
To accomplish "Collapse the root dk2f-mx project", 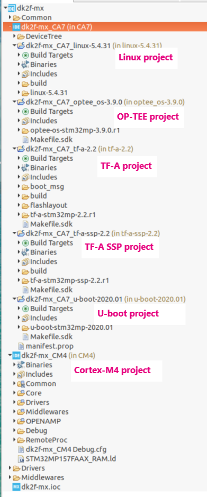I will [x=5, y=8].
